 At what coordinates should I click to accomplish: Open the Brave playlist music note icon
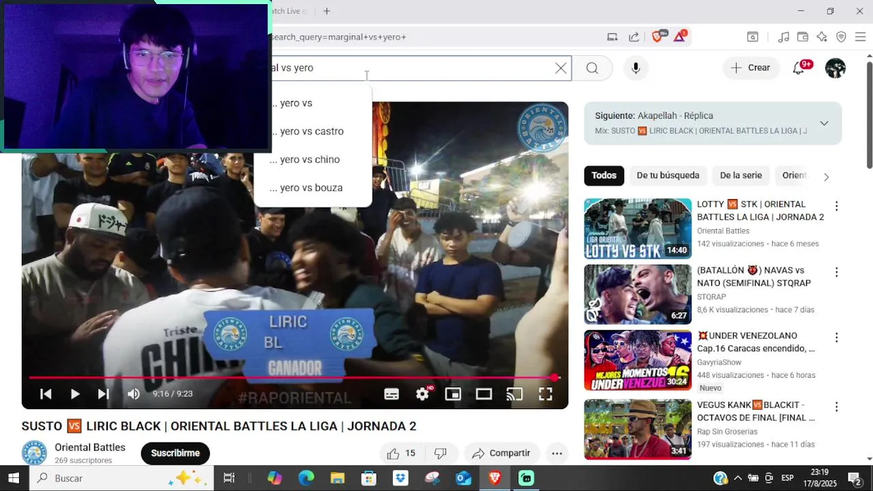tap(784, 37)
